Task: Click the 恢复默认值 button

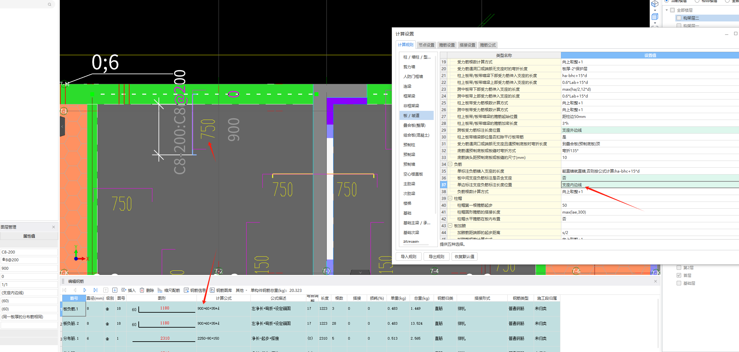Action: point(464,256)
